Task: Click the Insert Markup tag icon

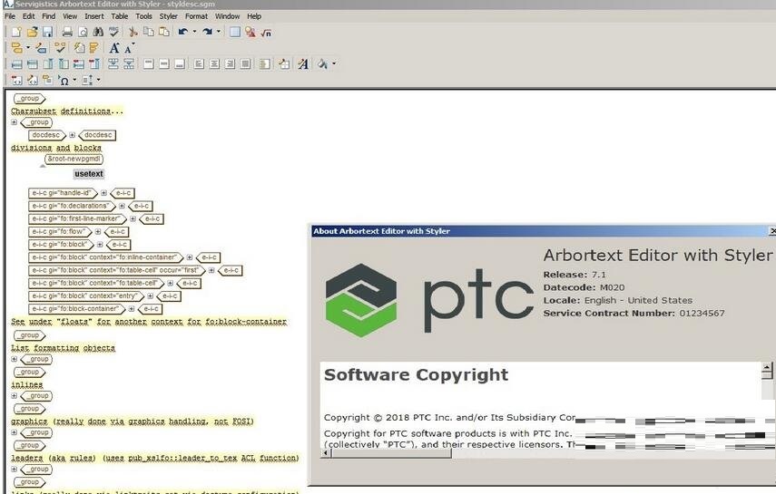Action: [17, 48]
